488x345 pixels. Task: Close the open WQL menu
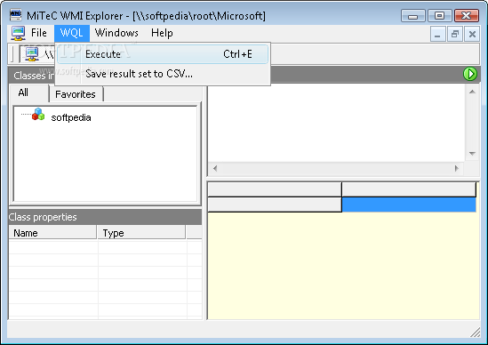[72, 33]
